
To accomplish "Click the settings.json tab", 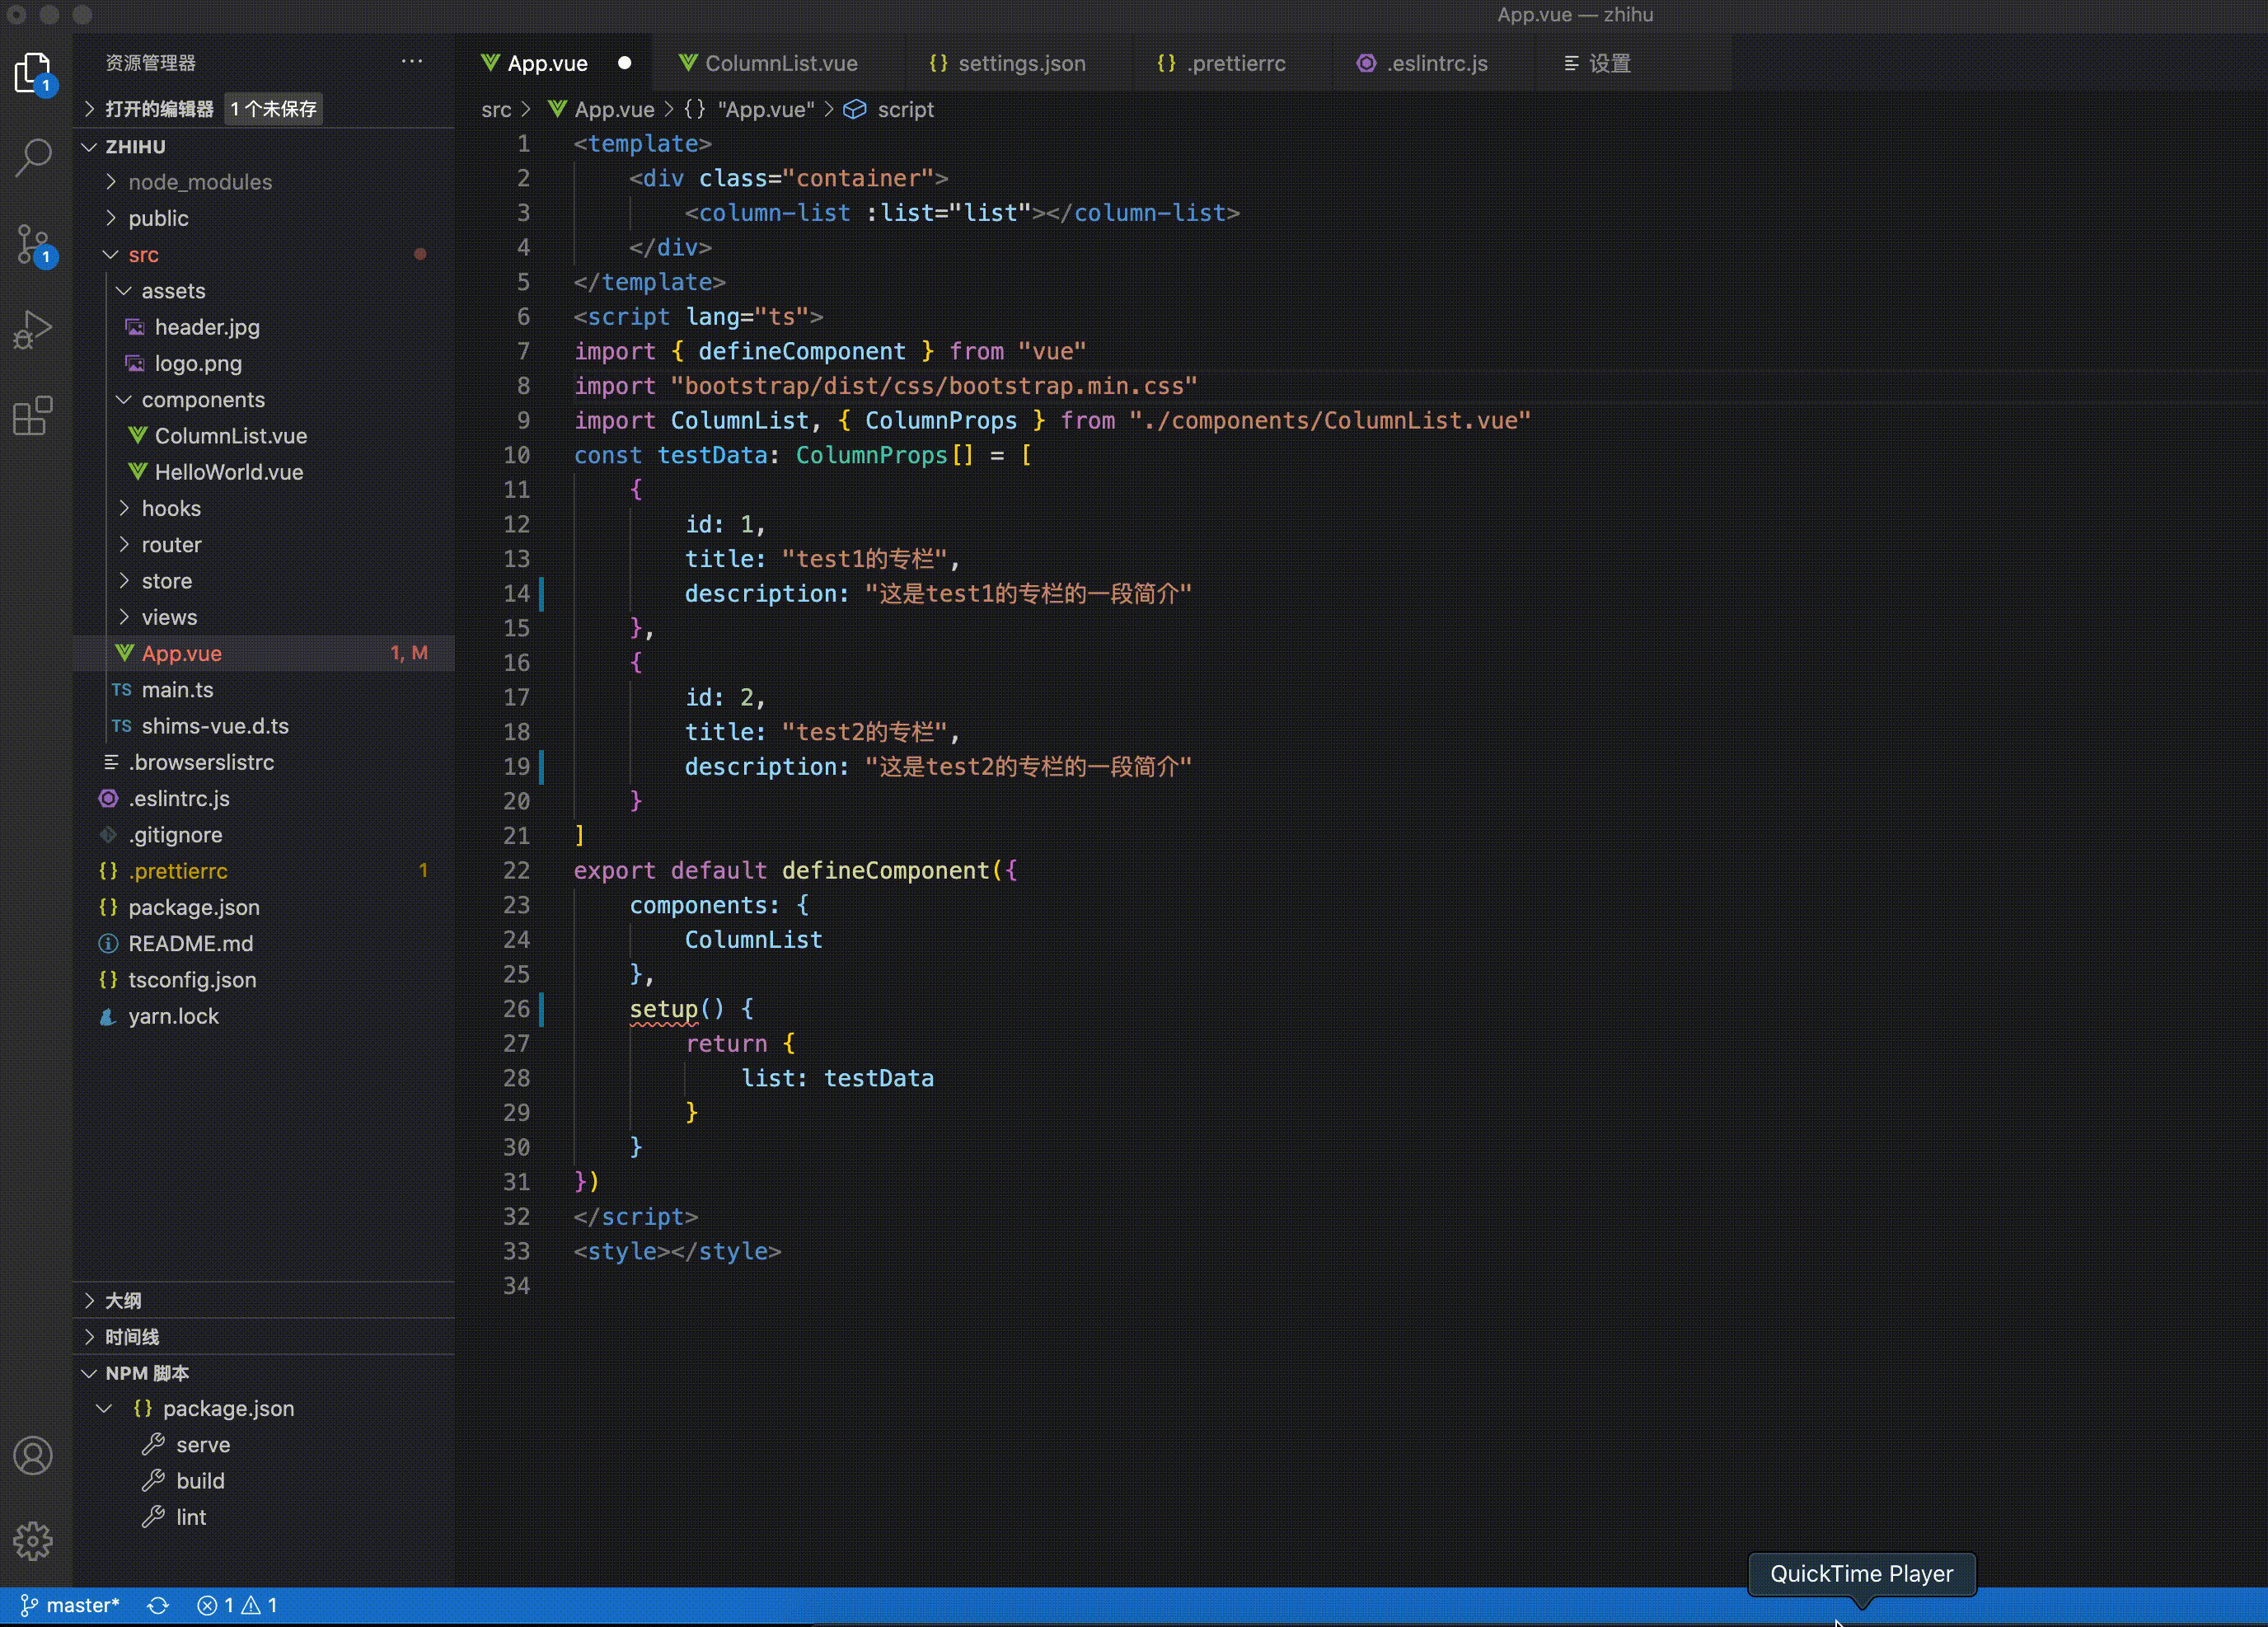I will (1019, 62).
